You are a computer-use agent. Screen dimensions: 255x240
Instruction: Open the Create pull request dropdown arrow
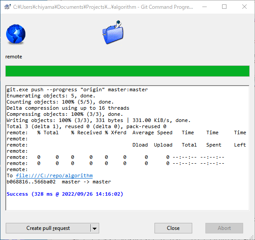[95, 228]
